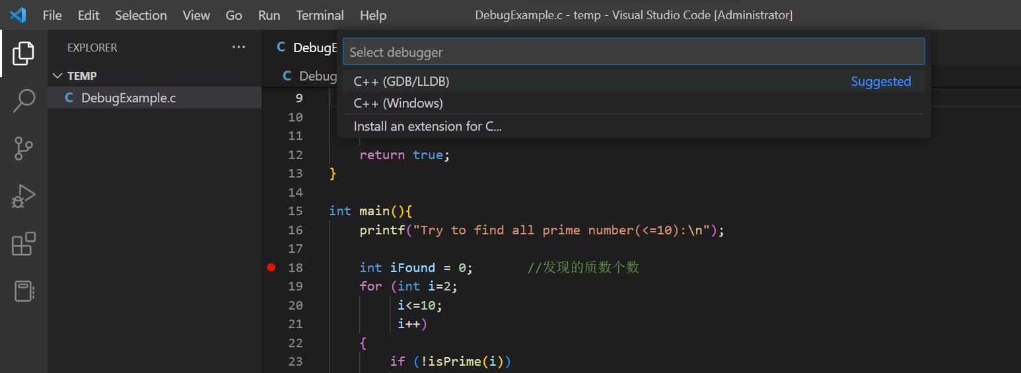Click line number 9 in gutter
Viewport: 1021px width, 373px height.
(x=299, y=98)
